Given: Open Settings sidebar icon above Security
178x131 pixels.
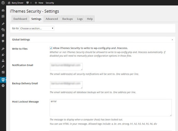Looking at the screenshot, I should [3, 72].
